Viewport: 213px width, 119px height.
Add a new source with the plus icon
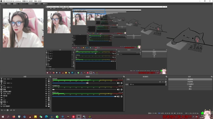coord(2,110)
